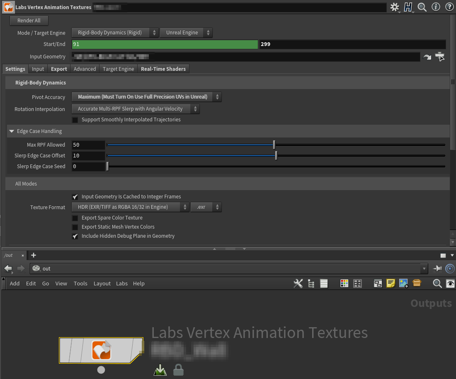Uncheck Input Geometry Is Cached to Integer Frames
Screen dimensions: 456x379
point(75,197)
